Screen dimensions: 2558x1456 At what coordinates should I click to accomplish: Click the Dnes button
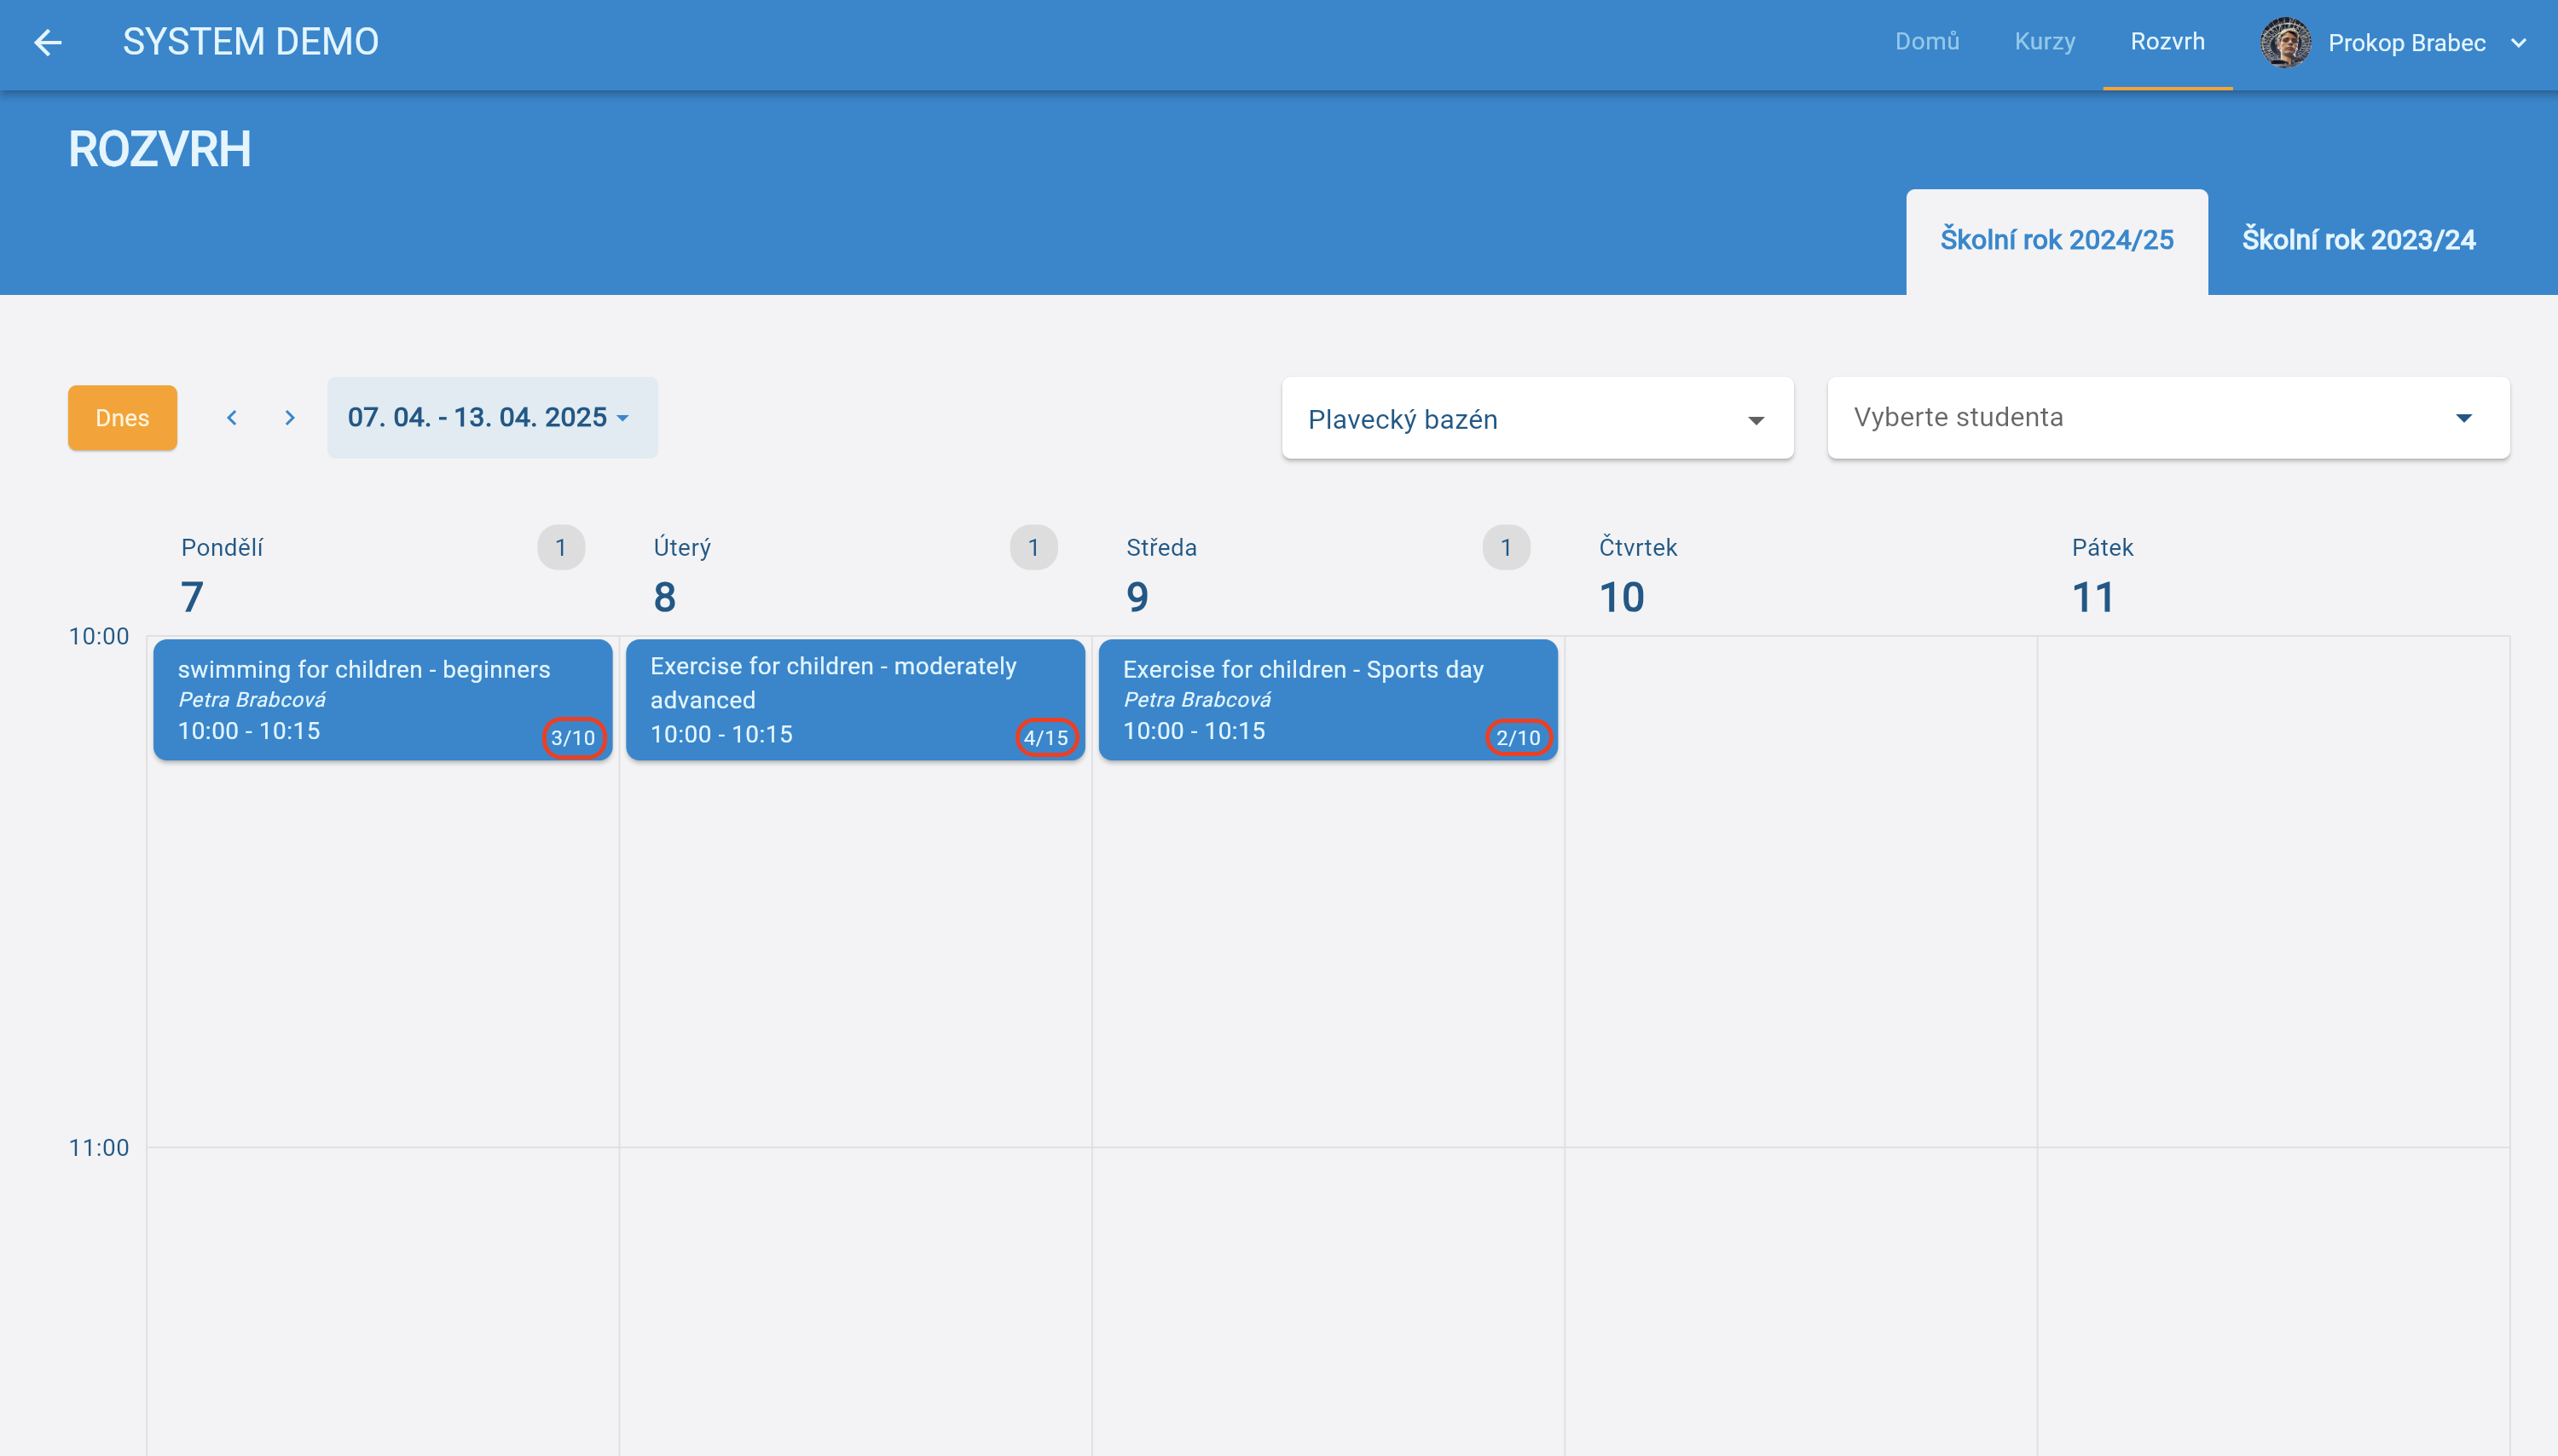click(x=122, y=418)
